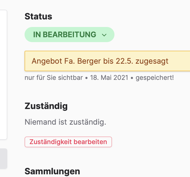Click the word 'BEARBEITUNG' in the status pill
Viewport: 190px width, 177px height.
point(70,35)
